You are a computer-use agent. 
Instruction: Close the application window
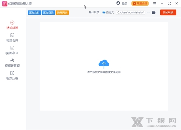click(x=176, y=3)
